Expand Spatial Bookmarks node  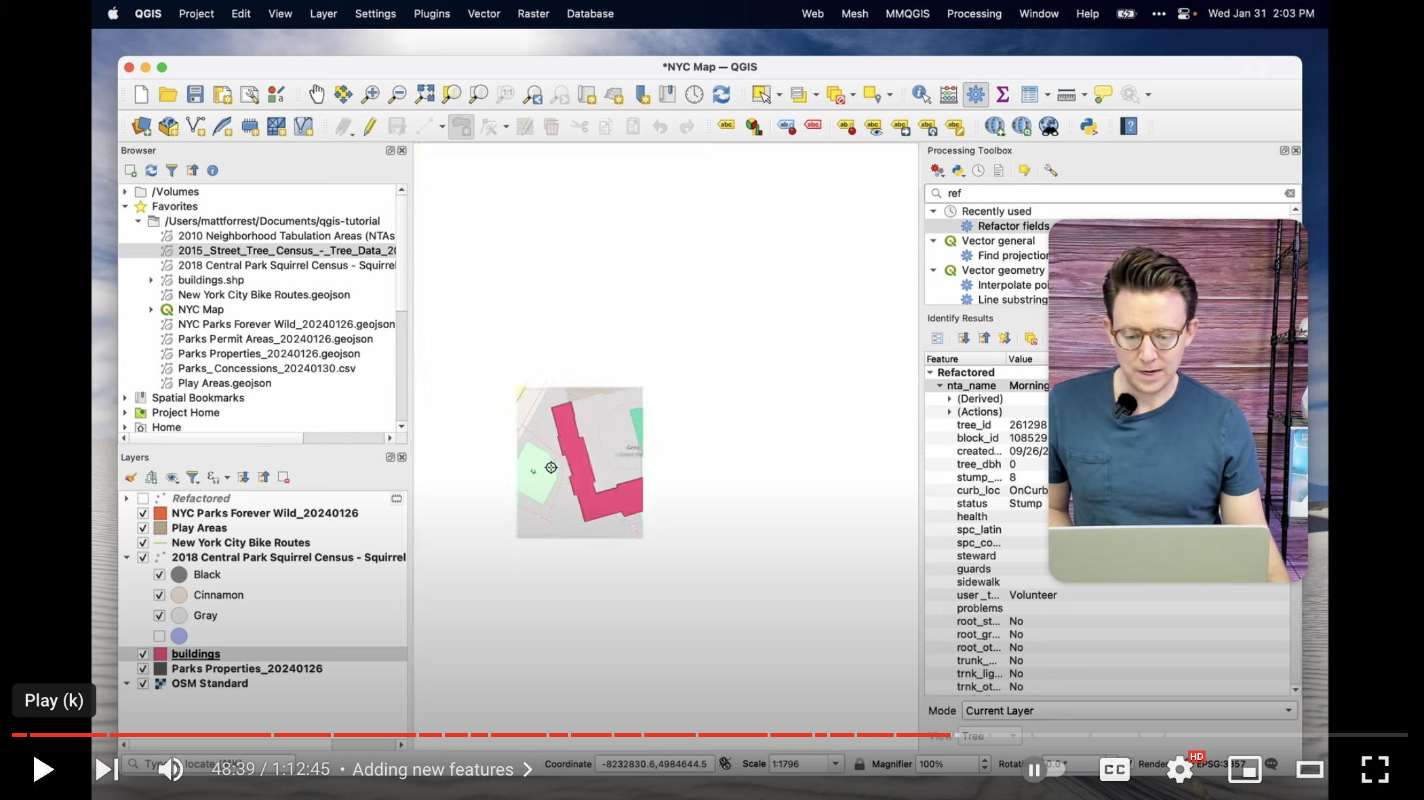125,398
